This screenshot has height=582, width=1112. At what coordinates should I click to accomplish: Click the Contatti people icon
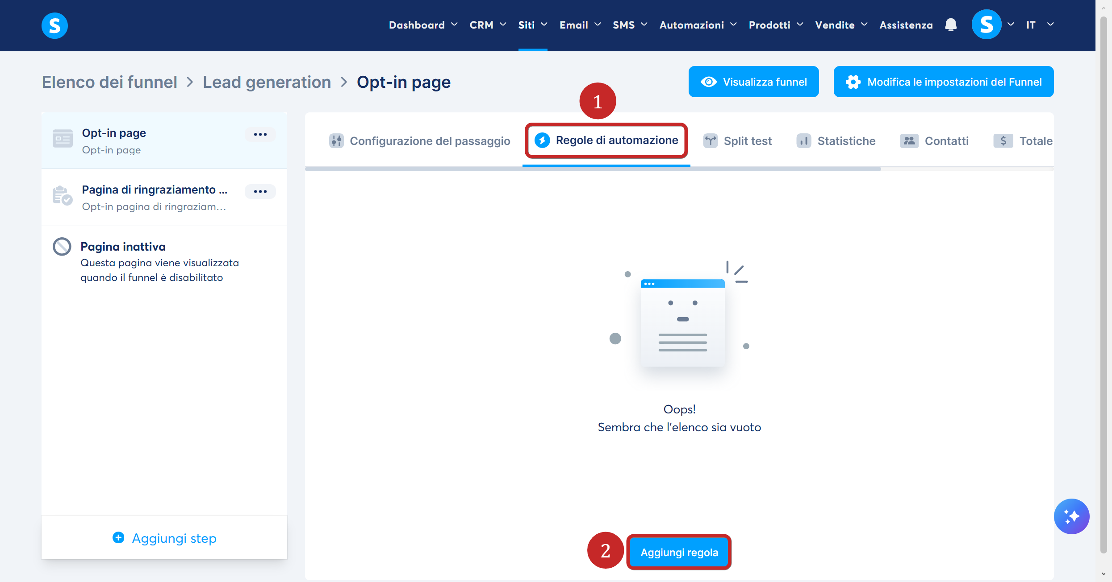pyautogui.click(x=909, y=141)
